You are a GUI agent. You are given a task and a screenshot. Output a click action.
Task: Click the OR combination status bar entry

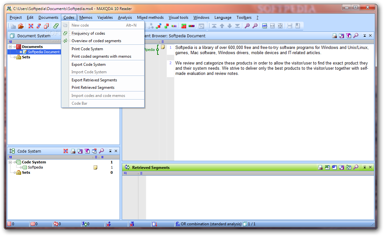(x=209, y=224)
